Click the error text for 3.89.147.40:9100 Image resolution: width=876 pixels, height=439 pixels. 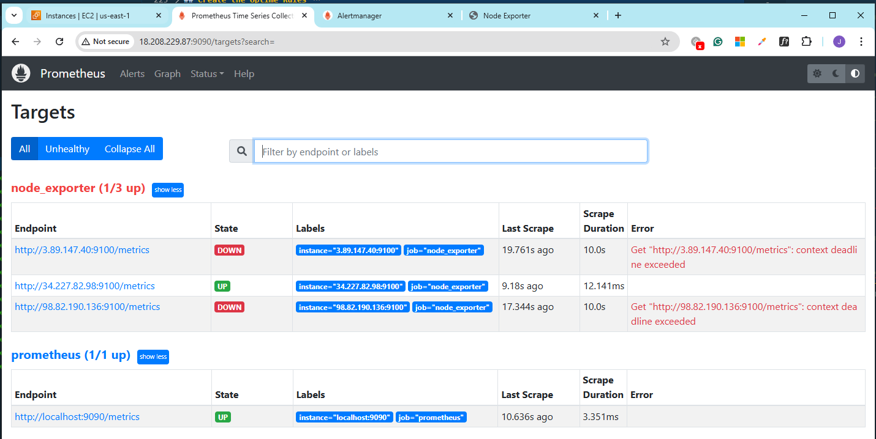[744, 257]
